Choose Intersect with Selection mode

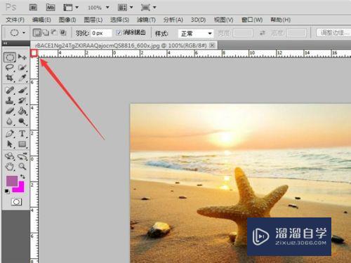63,33
